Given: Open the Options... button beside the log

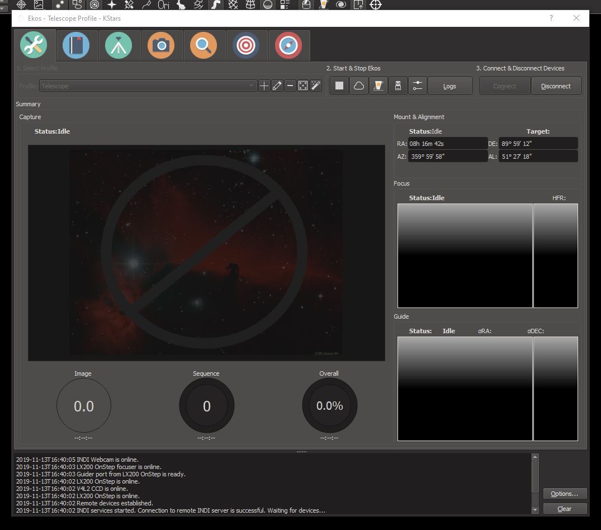Looking at the screenshot, I should point(565,494).
